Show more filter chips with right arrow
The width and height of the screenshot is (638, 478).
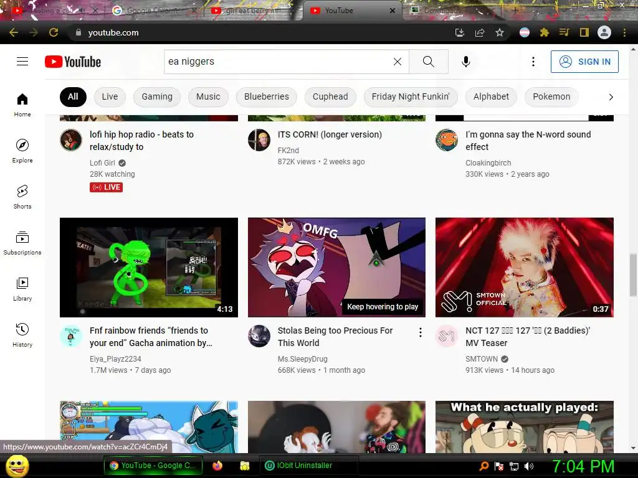pyautogui.click(x=611, y=96)
